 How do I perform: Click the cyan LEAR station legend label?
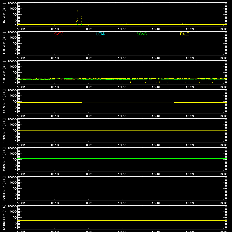(x=101, y=34)
